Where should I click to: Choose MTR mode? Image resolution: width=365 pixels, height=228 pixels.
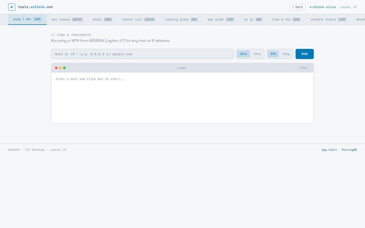pos(273,54)
